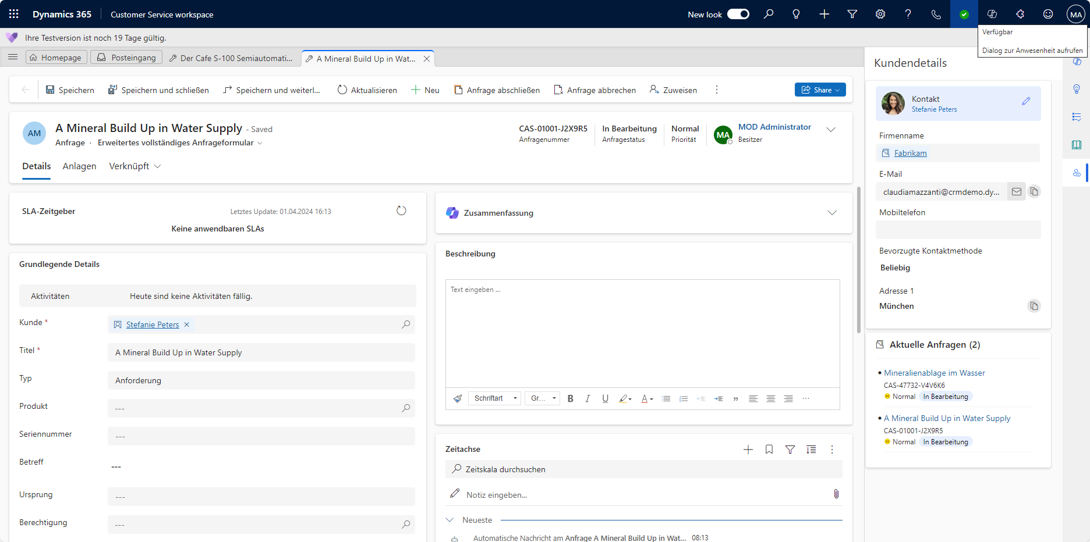1090x542 pixels.
Task: Click the Speichern button
Action: click(x=70, y=90)
